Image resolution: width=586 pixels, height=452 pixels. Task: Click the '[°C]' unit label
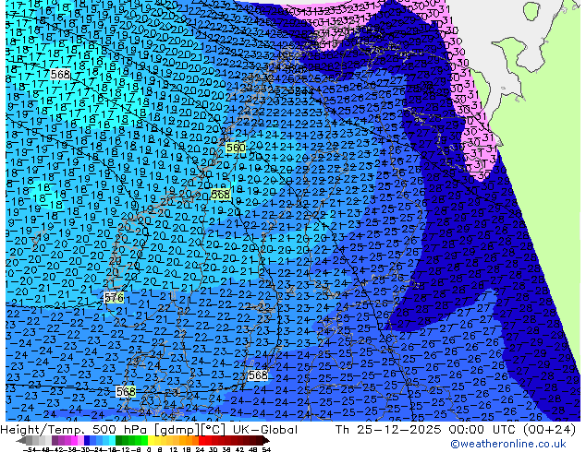pos(214,430)
